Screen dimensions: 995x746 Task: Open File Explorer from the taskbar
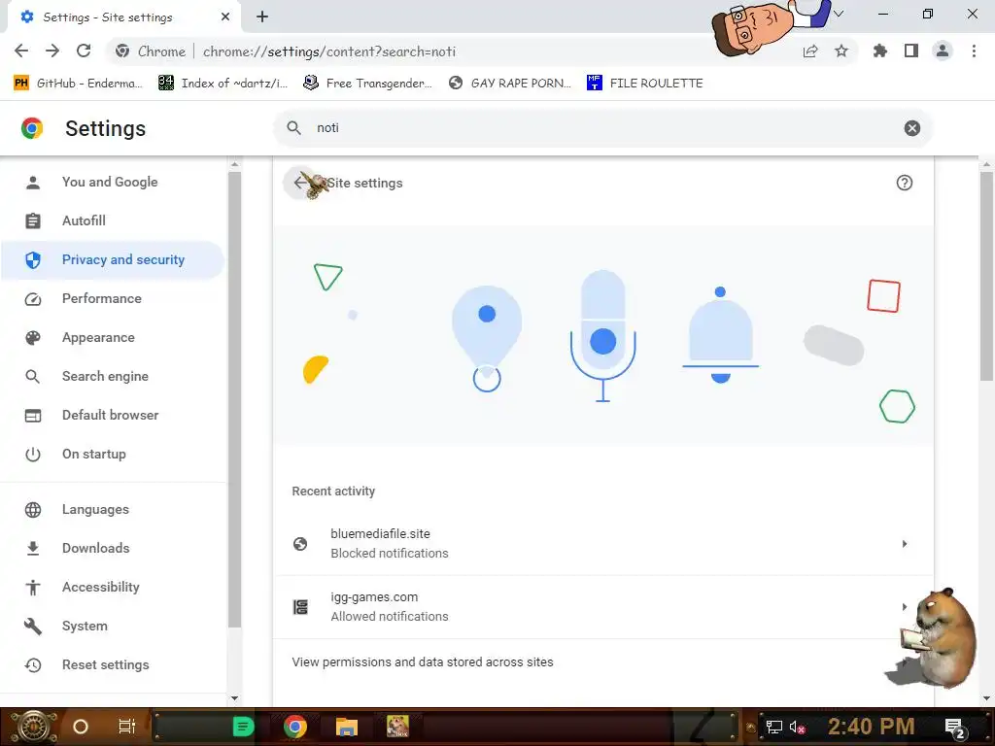click(347, 727)
